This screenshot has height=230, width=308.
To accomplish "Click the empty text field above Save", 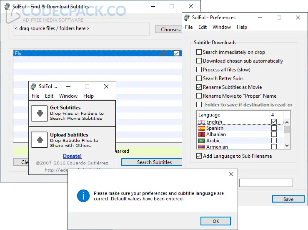I will (x=266, y=183).
